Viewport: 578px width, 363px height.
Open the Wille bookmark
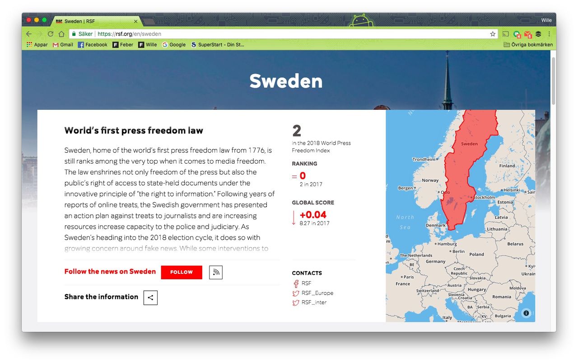tap(148, 45)
